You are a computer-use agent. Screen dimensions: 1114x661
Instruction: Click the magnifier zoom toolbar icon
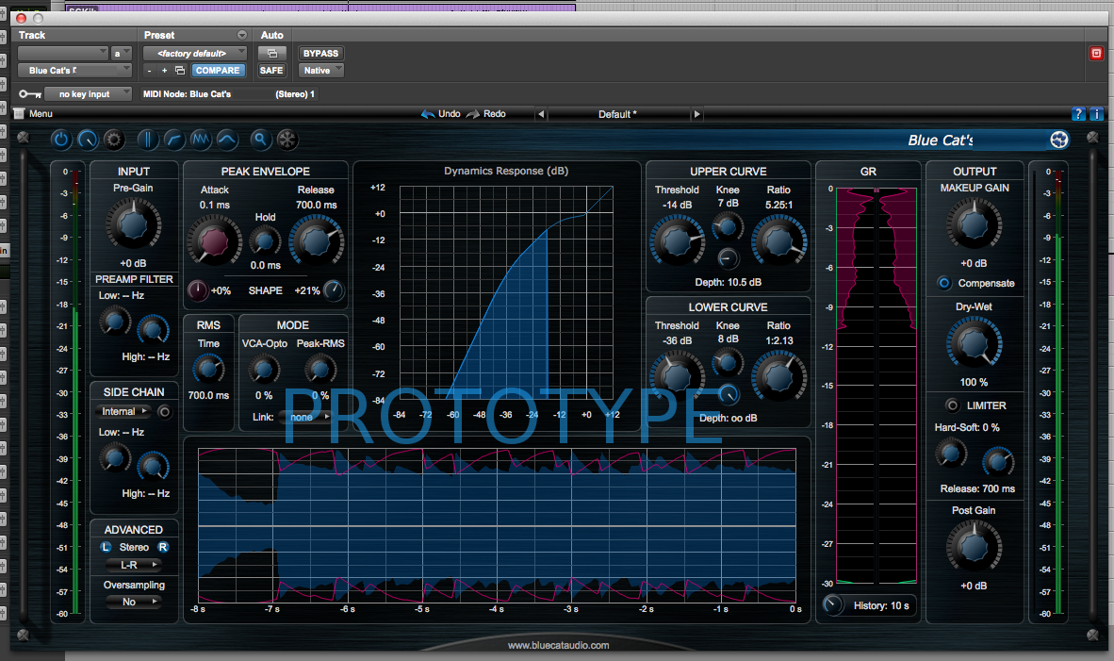coord(261,140)
